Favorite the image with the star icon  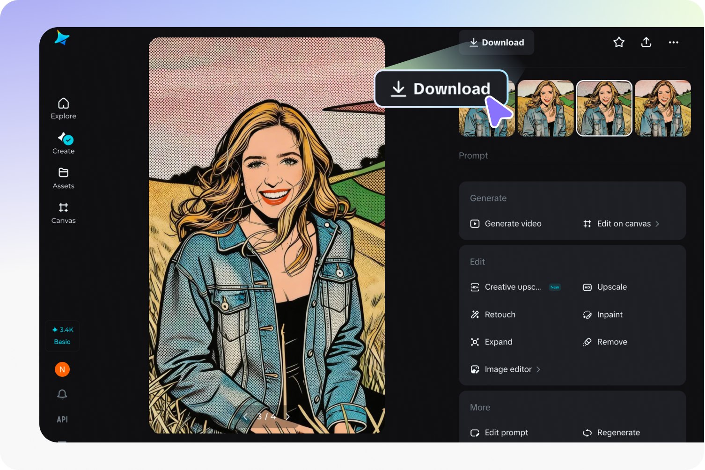(618, 42)
